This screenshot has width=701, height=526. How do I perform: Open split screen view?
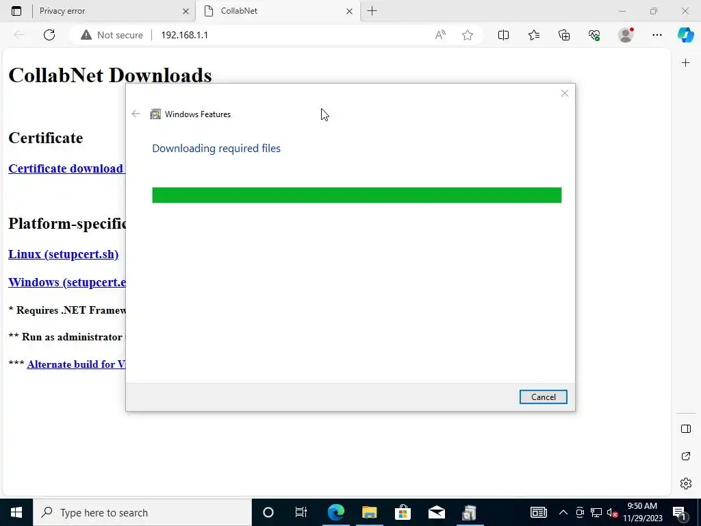point(503,35)
